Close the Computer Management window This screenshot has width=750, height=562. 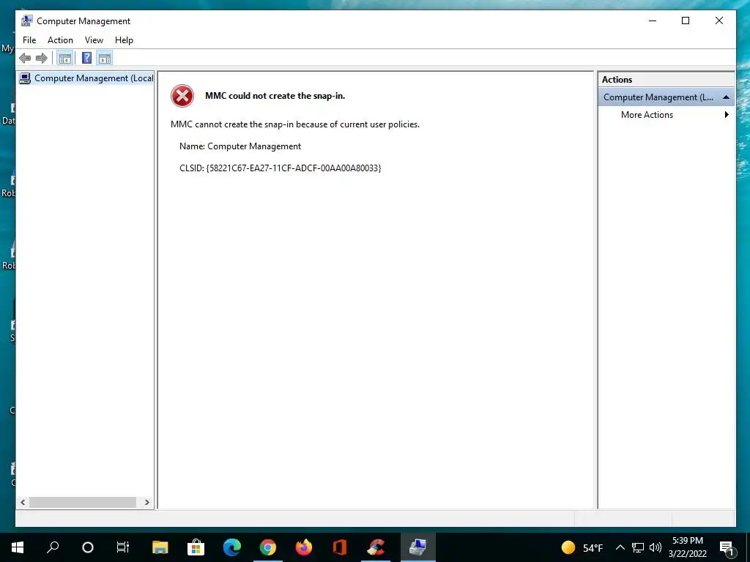719,20
